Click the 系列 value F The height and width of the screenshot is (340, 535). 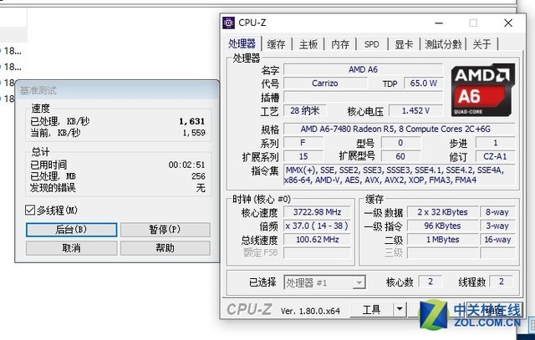(303, 143)
